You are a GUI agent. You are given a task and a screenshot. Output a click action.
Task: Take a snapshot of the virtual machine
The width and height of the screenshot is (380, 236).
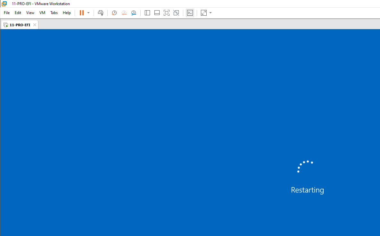[114, 13]
